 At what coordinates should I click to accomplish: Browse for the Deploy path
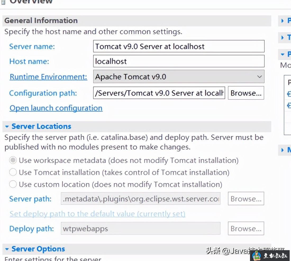246,228
